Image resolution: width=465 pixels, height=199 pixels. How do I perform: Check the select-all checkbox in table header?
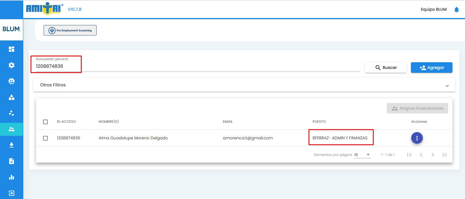click(45, 122)
